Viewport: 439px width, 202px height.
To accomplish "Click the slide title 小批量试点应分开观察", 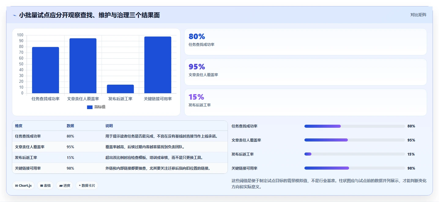I will click(89, 15).
